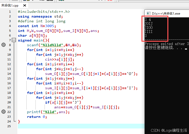Click 'for(int j=1;j<=W;j++)' on line 19
The height and width of the screenshot is (134, 189).
pyautogui.click(x=60, y=98)
